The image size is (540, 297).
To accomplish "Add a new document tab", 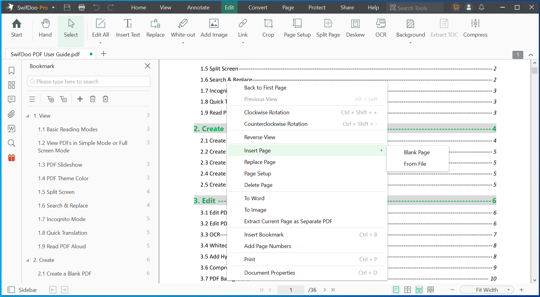I will click(104, 54).
